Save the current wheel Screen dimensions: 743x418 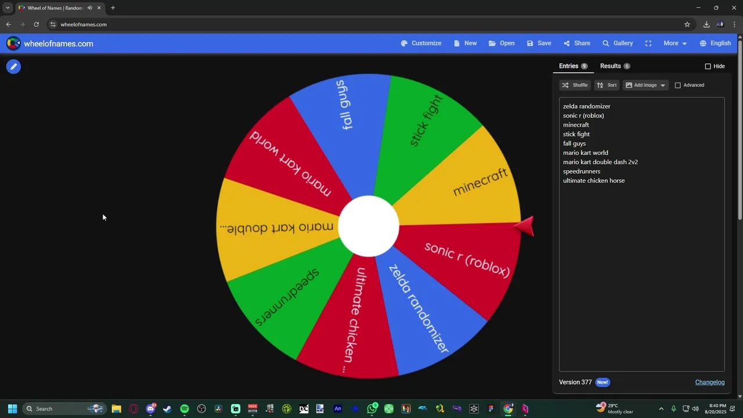(x=539, y=44)
